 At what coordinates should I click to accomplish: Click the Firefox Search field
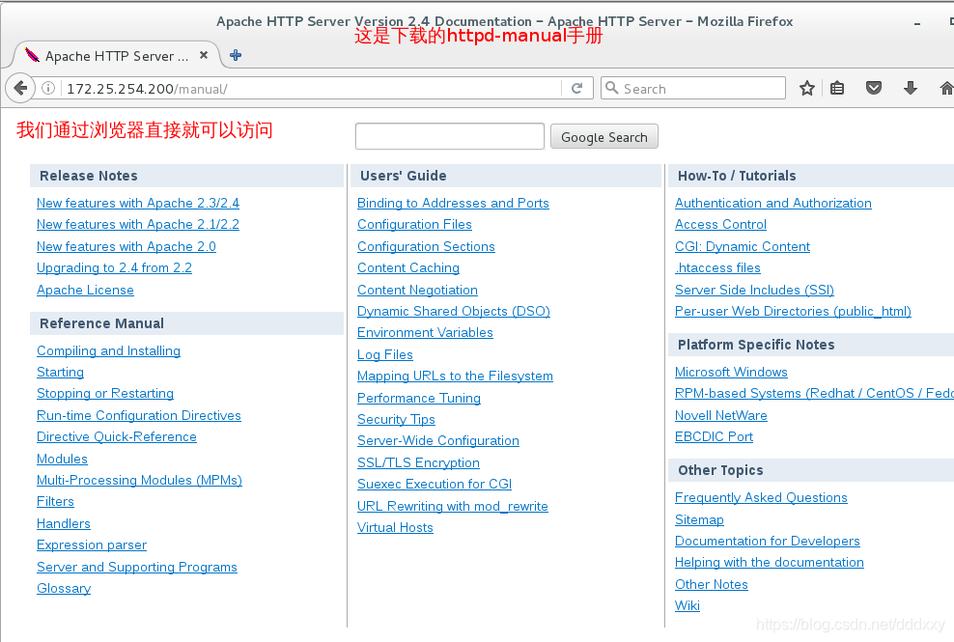pyautogui.click(x=693, y=88)
